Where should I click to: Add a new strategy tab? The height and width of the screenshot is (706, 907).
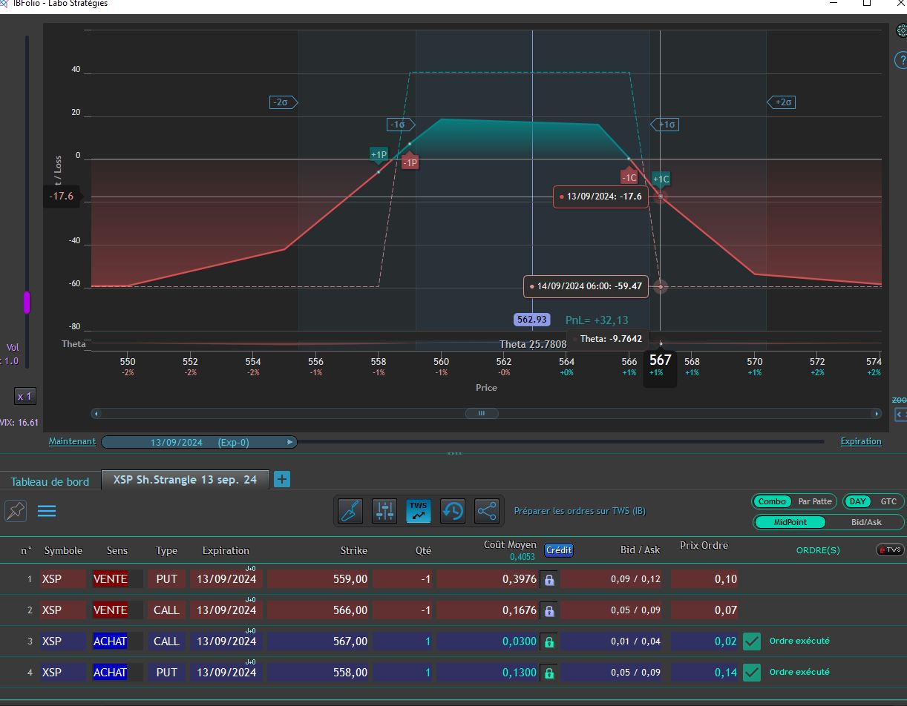point(282,479)
